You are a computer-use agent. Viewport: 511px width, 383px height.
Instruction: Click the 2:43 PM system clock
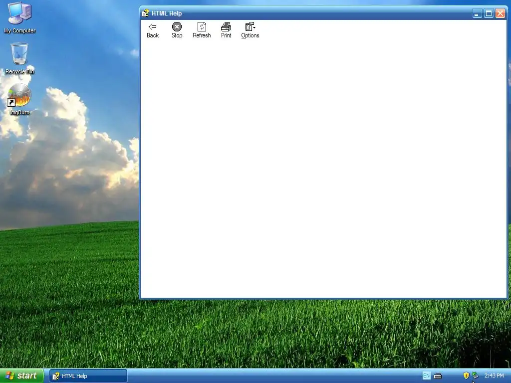point(494,376)
